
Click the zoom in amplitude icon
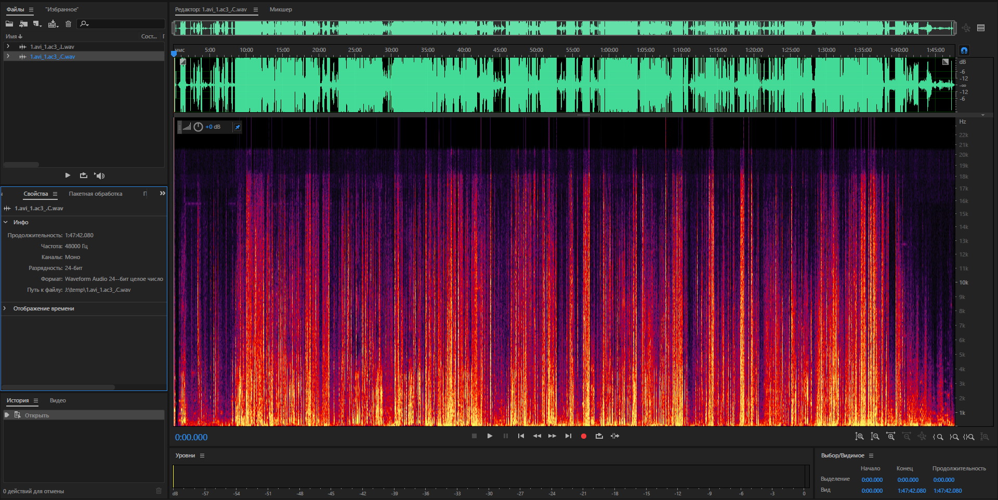[x=859, y=437]
